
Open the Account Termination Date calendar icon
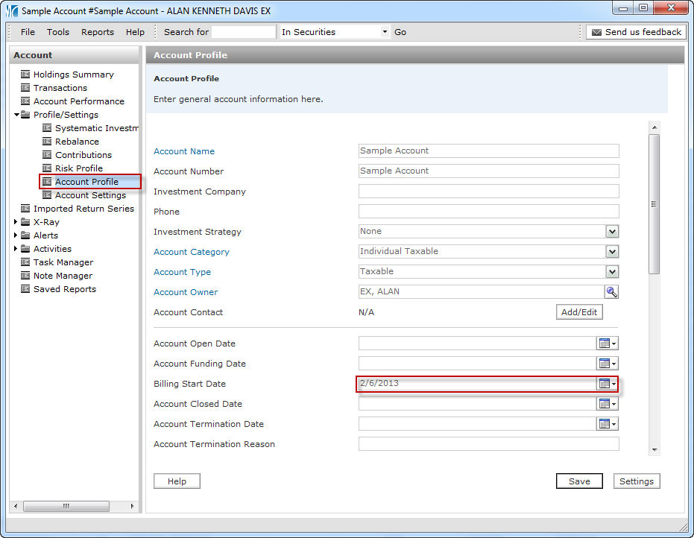(x=607, y=424)
